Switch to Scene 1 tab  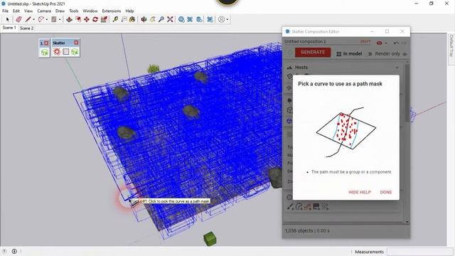tap(9, 28)
